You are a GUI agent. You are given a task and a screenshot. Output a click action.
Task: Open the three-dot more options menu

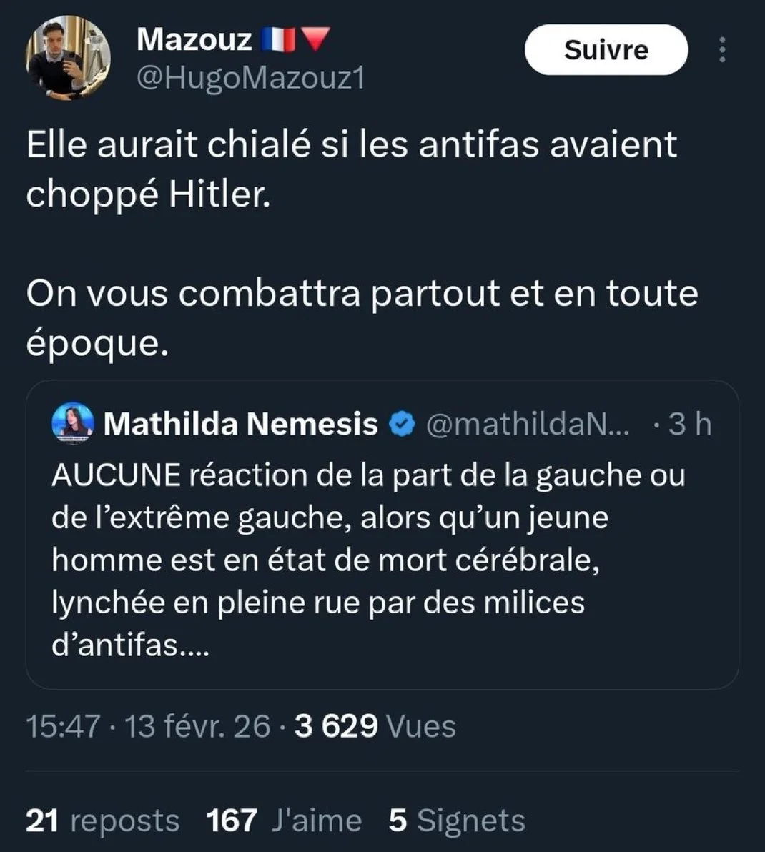point(722,50)
